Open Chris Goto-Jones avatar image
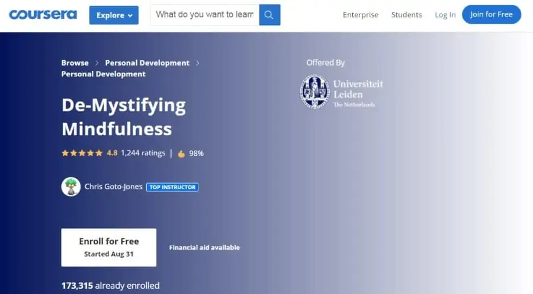Image resolution: width=533 pixels, height=294 pixels. point(70,187)
